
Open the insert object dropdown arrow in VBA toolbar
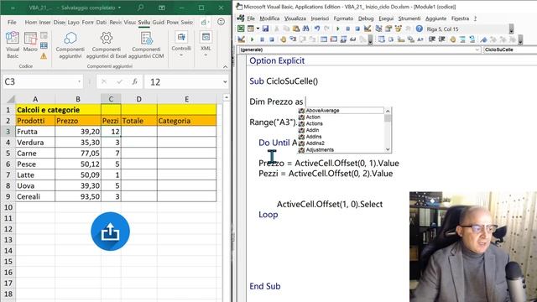click(x=258, y=29)
